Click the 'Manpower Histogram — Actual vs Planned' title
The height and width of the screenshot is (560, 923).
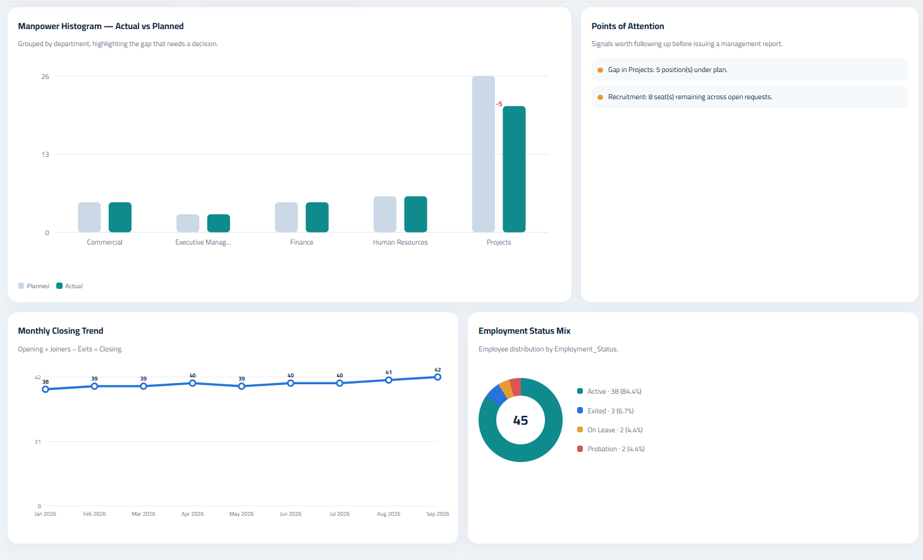point(101,26)
